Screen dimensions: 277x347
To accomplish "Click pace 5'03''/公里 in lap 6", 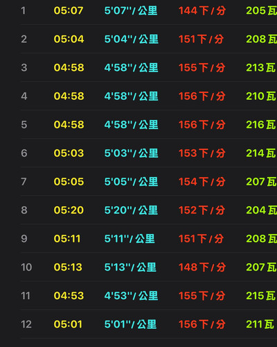I will [x=131, y=153].
